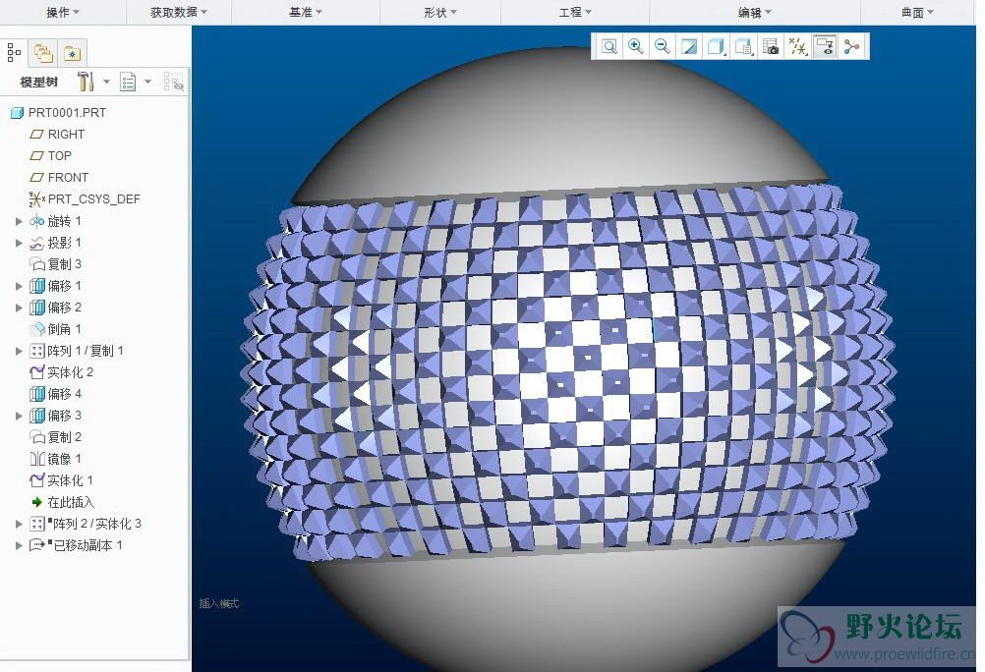Image resolution: width=985 pixels, height=672 pixels.
Task: Expand the 阵列 1 / 复制 1 pattern
Action: (19, 351)
